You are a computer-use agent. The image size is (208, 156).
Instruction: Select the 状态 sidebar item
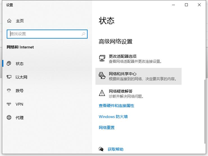pos(20,64)
